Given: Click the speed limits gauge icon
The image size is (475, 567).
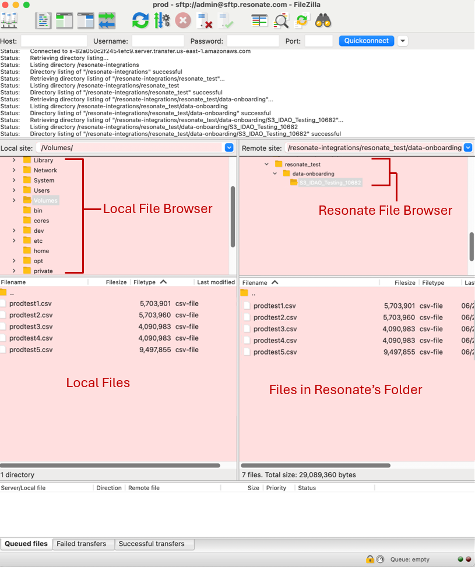Looking at the screenshot, I should pos(380,559).
